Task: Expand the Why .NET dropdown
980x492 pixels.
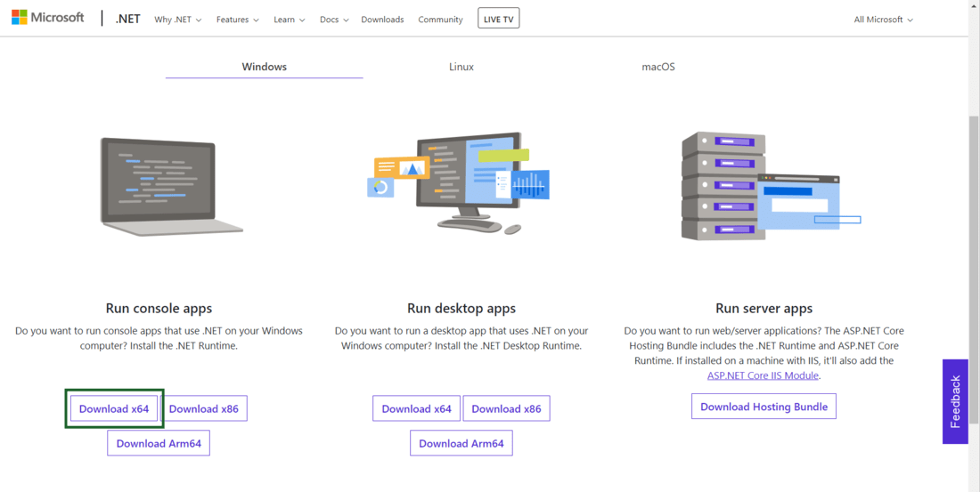Action: (177, 20)
